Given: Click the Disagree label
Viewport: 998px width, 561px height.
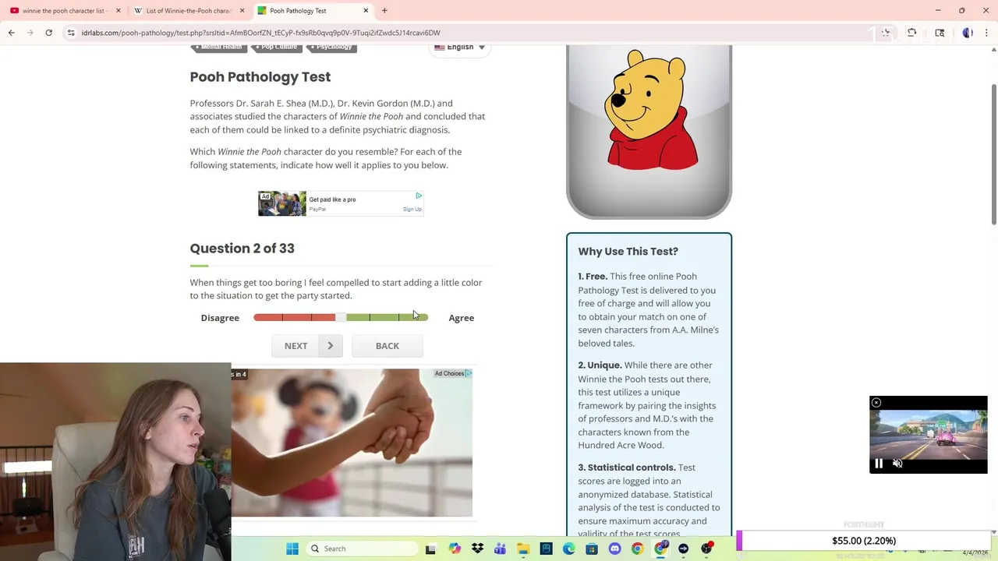Looking at the screenshot, I should tap(220, 318).
